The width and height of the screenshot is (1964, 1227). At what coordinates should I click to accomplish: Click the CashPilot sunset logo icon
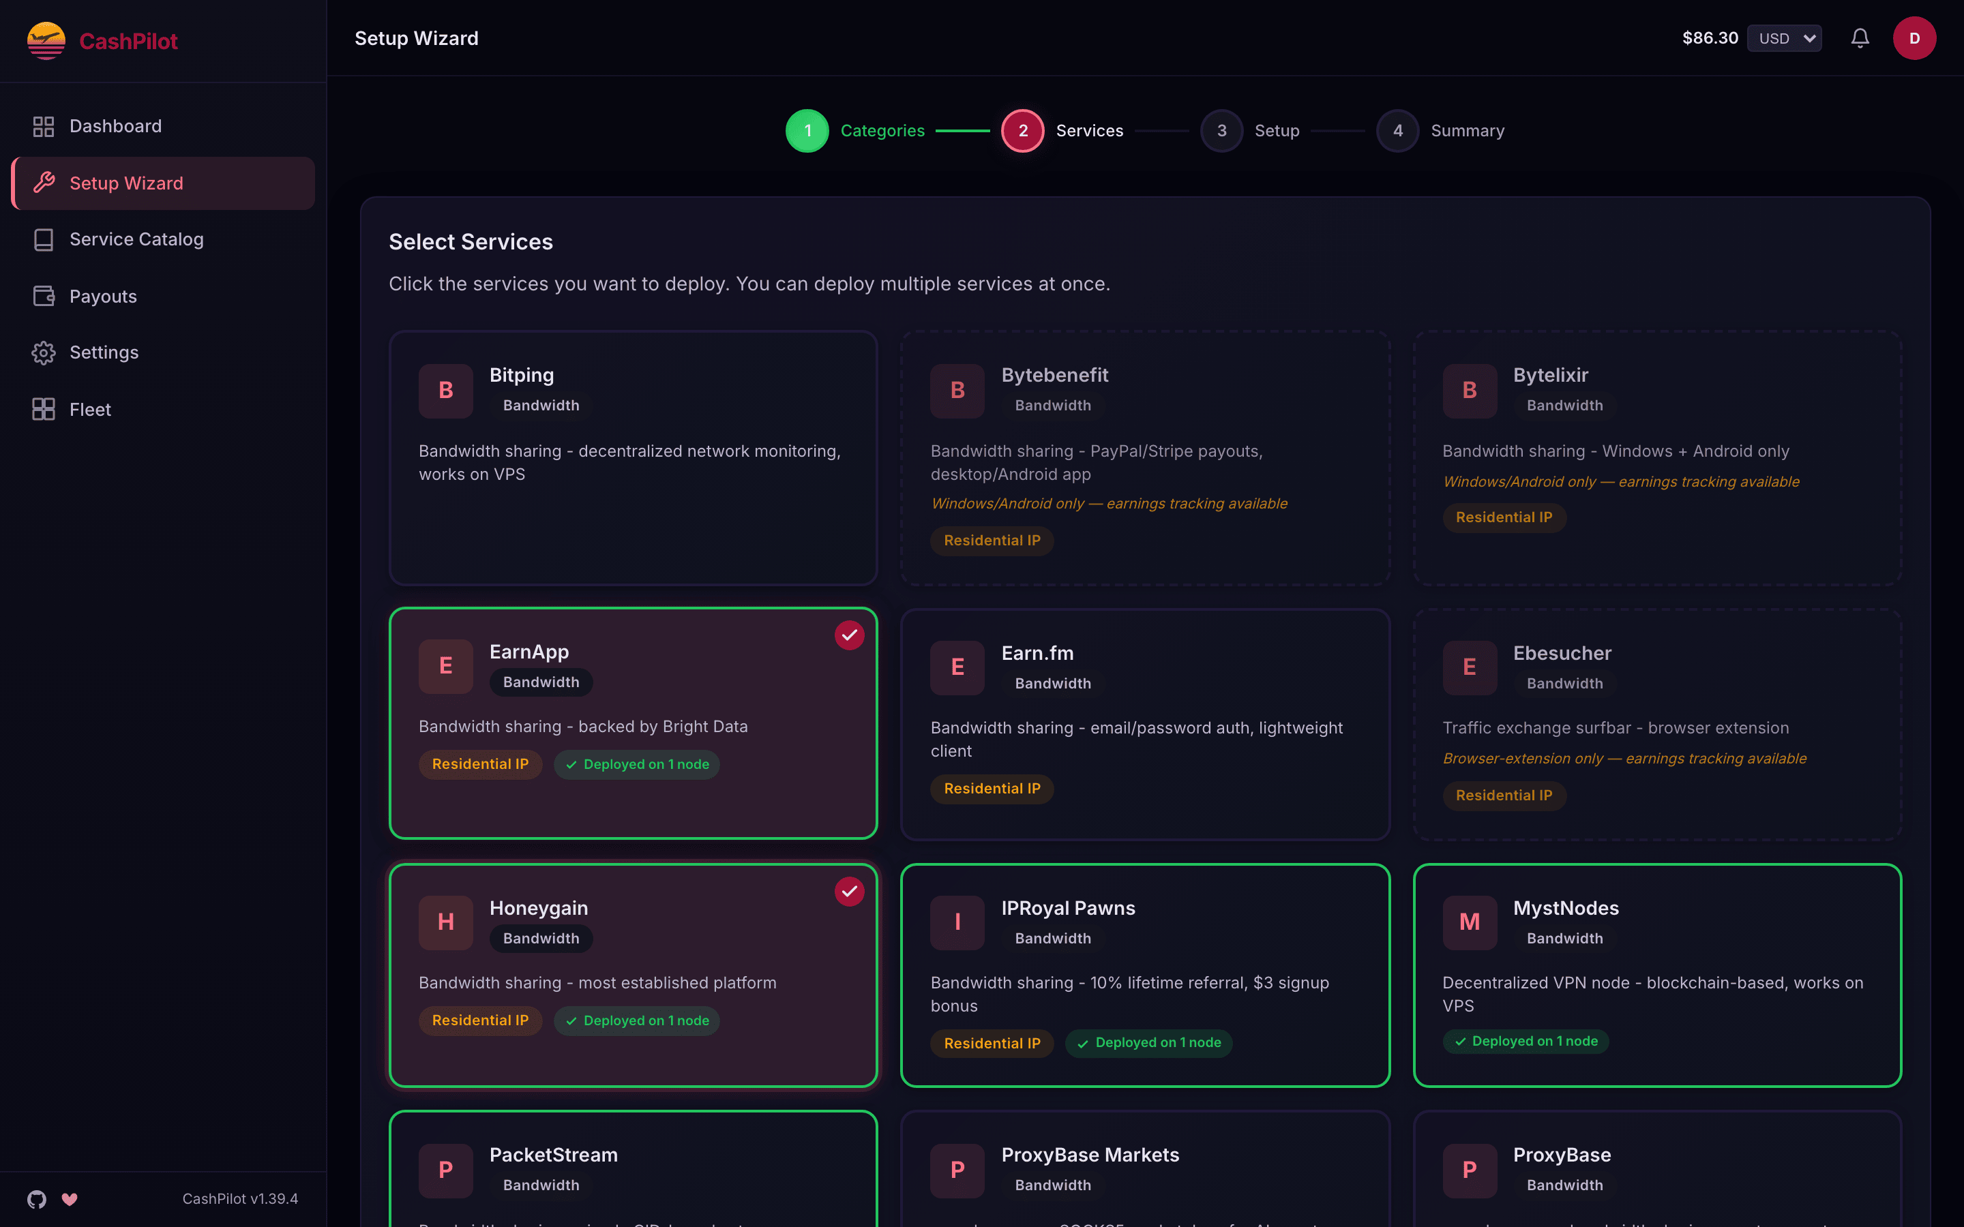[46, 41]
